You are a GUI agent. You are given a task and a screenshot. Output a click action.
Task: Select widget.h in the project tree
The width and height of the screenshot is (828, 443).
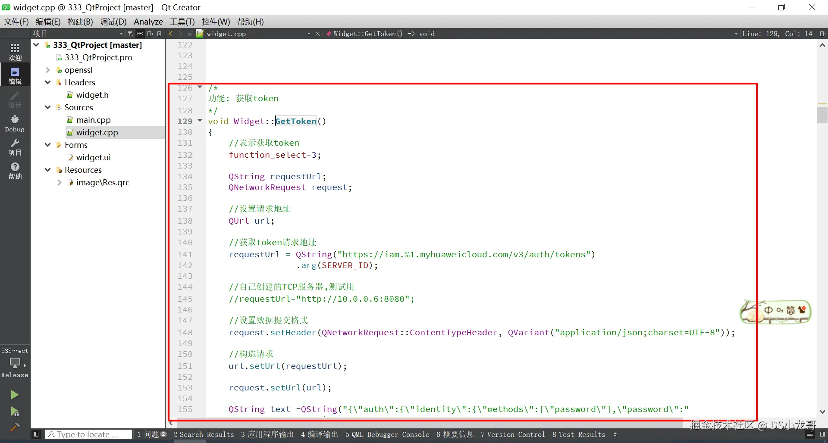click(92, 95)
